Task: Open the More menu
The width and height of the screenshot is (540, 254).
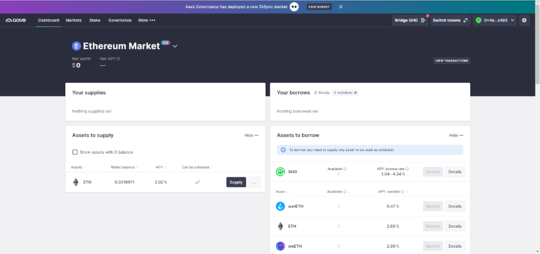Action: pos(147,20)
